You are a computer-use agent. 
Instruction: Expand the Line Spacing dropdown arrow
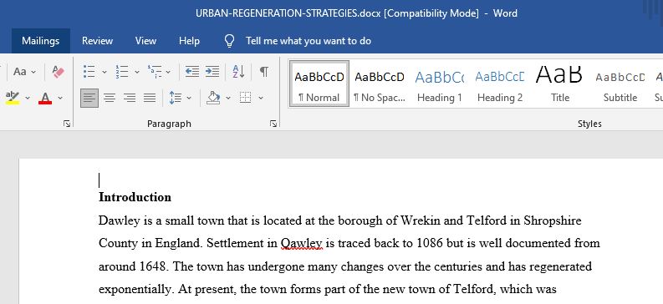189,98
